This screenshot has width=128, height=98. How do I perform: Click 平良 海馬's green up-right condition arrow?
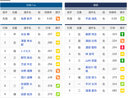[122, 19]
